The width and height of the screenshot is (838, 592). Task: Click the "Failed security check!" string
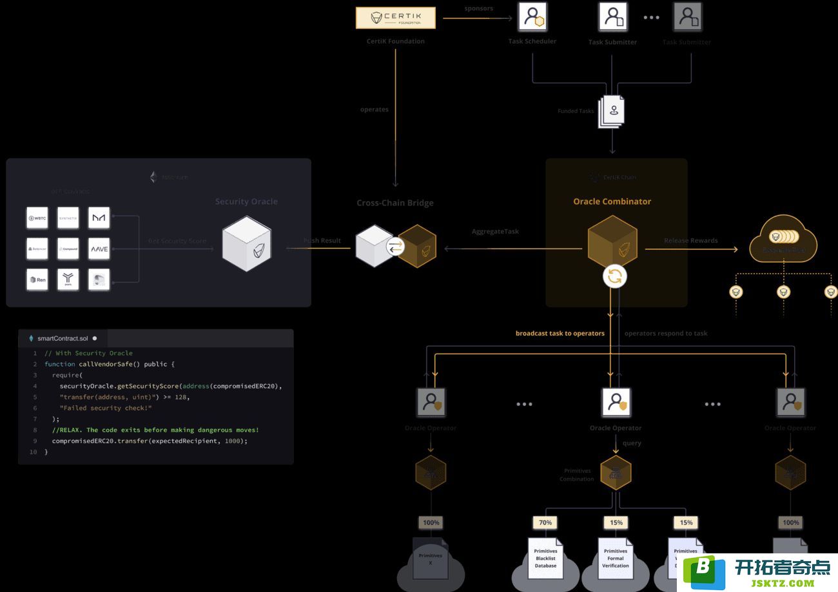(x=106, y=408)
